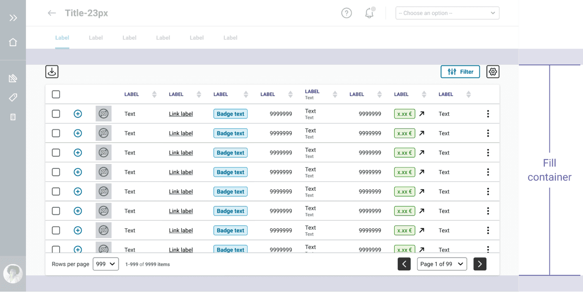Screen dimensions: 583x292
Task: Open the rows per page selector
Action: click(x=105, y=264)
